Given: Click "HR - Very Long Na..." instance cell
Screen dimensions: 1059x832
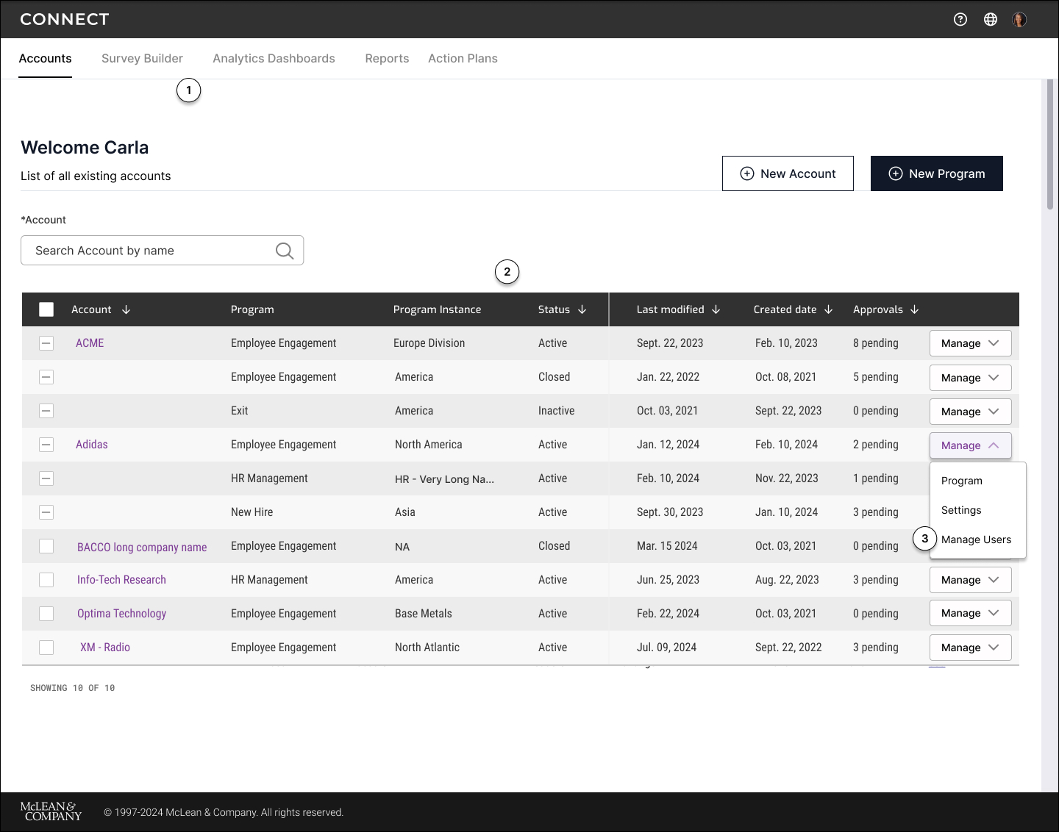Looking at the screenshot, I should 444,479.
